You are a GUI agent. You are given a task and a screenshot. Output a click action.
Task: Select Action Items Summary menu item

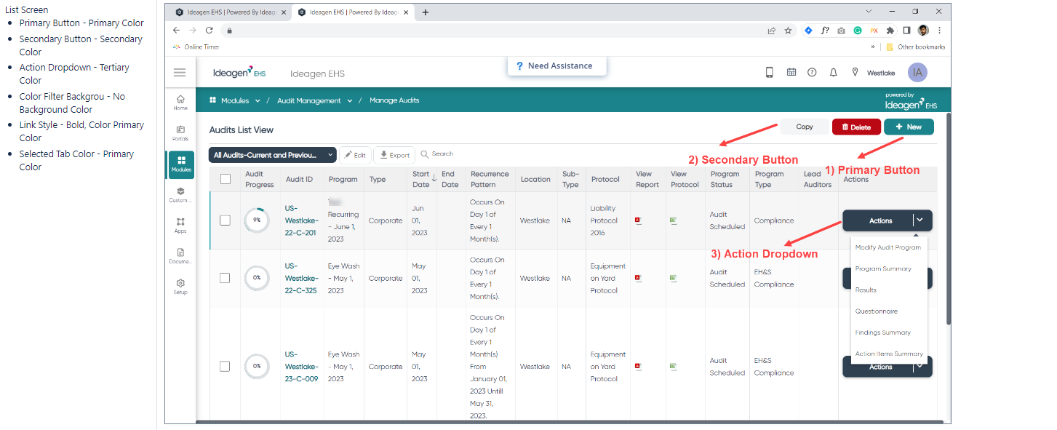coord(888,354)
